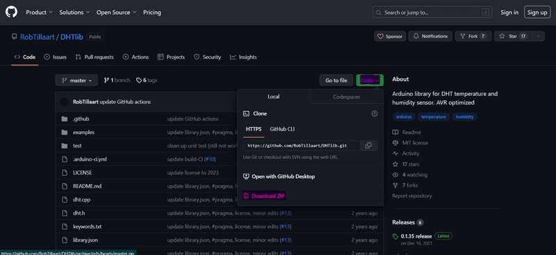556x255 pixels.
Task: Click the Search or jump to field
Action: [x=432, y=13]
